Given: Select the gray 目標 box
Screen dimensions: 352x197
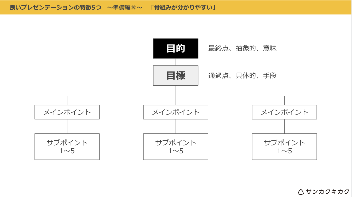Looking at the screenshot, I should coord(176,75).
